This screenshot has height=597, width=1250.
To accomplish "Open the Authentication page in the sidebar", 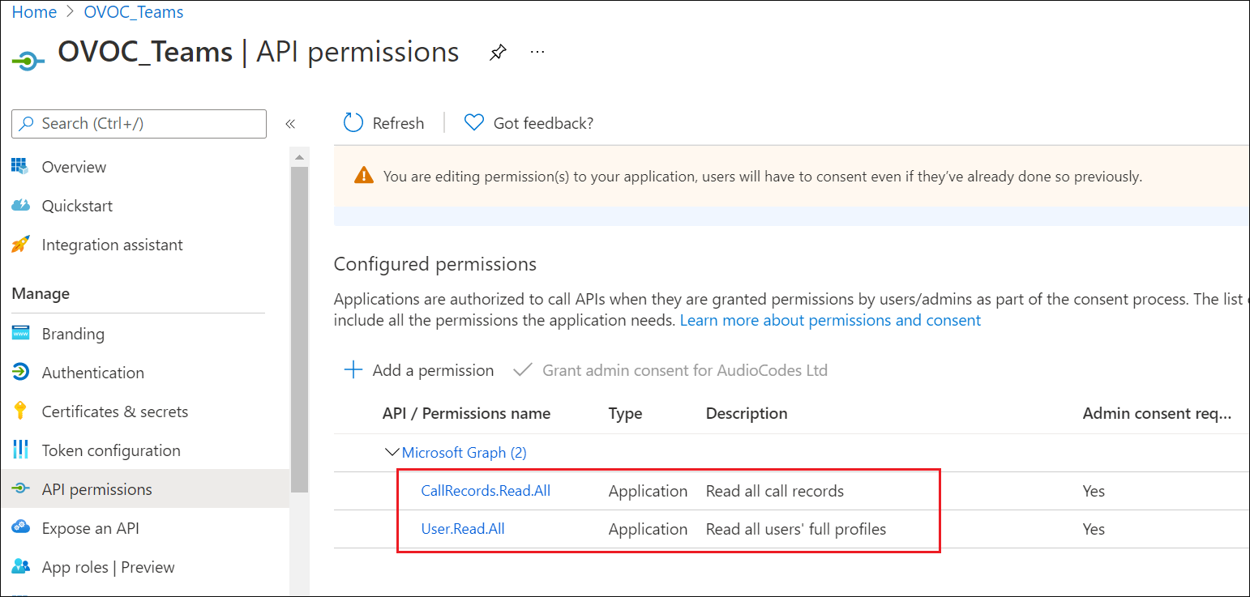I will click(x=92, y=373).
